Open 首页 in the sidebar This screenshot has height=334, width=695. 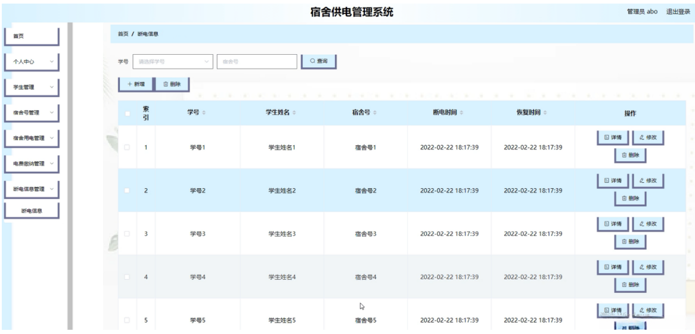[32, 36]
